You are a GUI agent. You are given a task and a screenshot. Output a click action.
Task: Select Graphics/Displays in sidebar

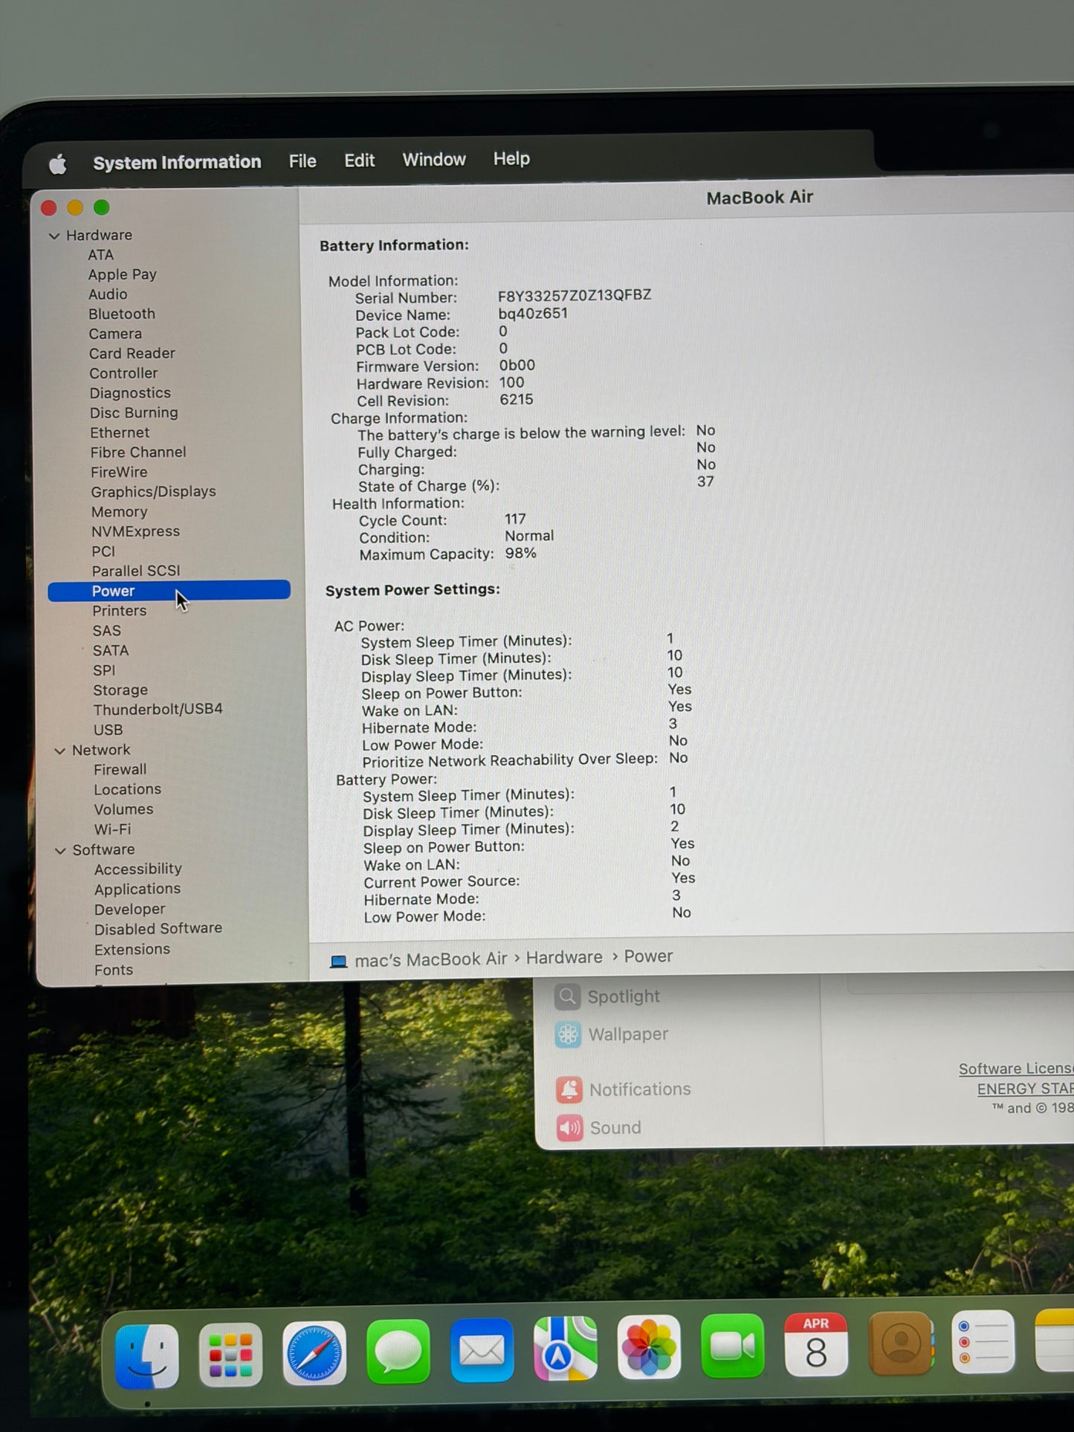[153, 492]
